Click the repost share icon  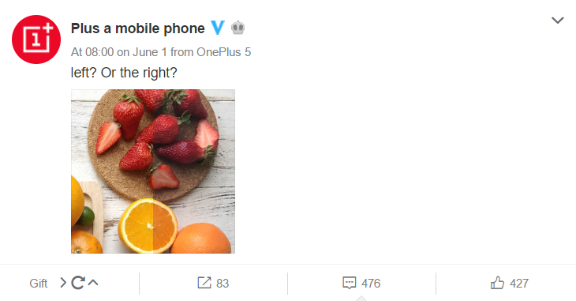[204, 283]
